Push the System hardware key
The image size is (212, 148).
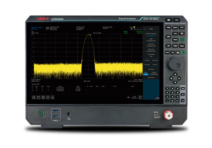click(167, 53)
